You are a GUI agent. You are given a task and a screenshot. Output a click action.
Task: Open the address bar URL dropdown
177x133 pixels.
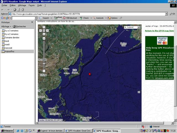(166, 14)
